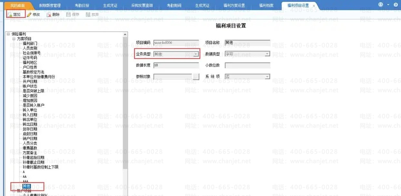The width and height of the screenshot is (401, 196).
Task: Select 社会保障号 in the tree list
Action: point(32,53)
